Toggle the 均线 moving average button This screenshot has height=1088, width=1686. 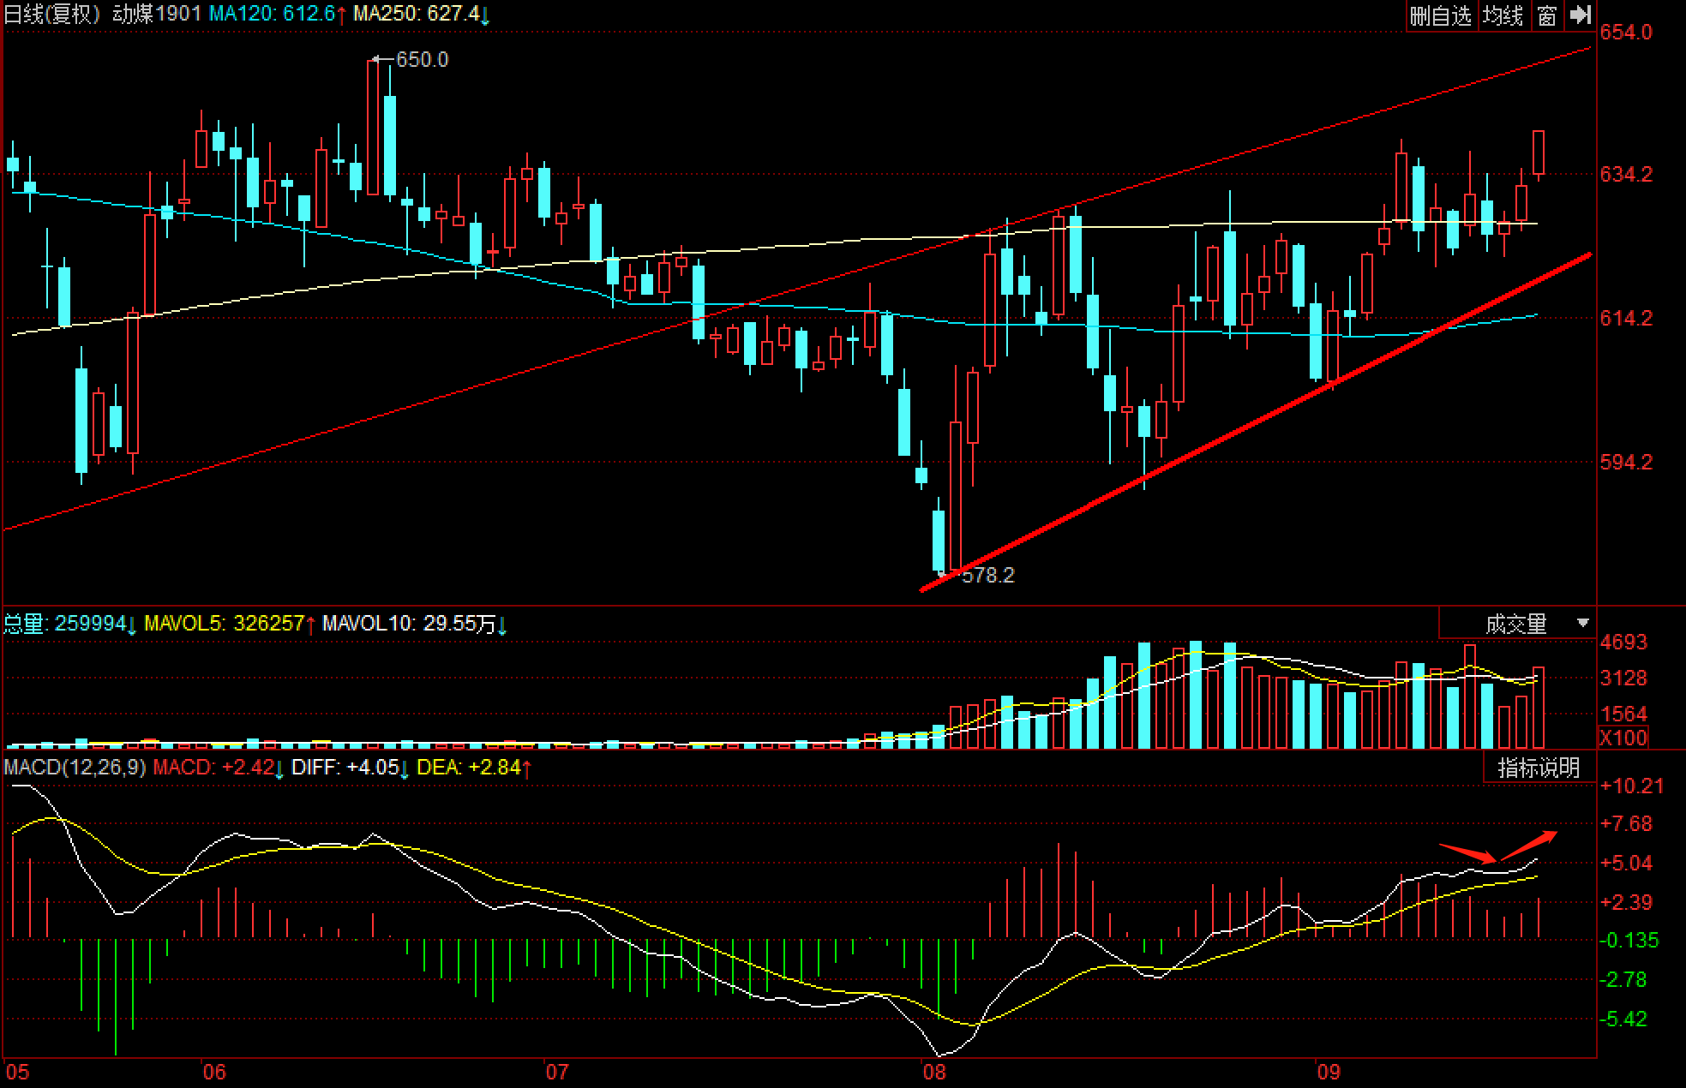point(1503,15)
